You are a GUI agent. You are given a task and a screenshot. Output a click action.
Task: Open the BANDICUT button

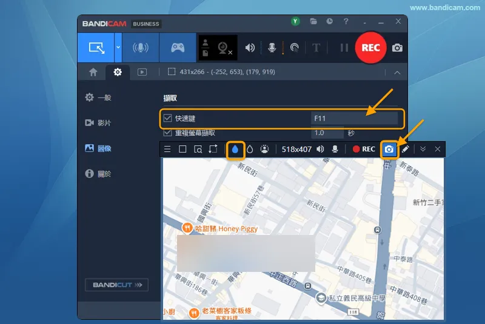tap(116, 285)
